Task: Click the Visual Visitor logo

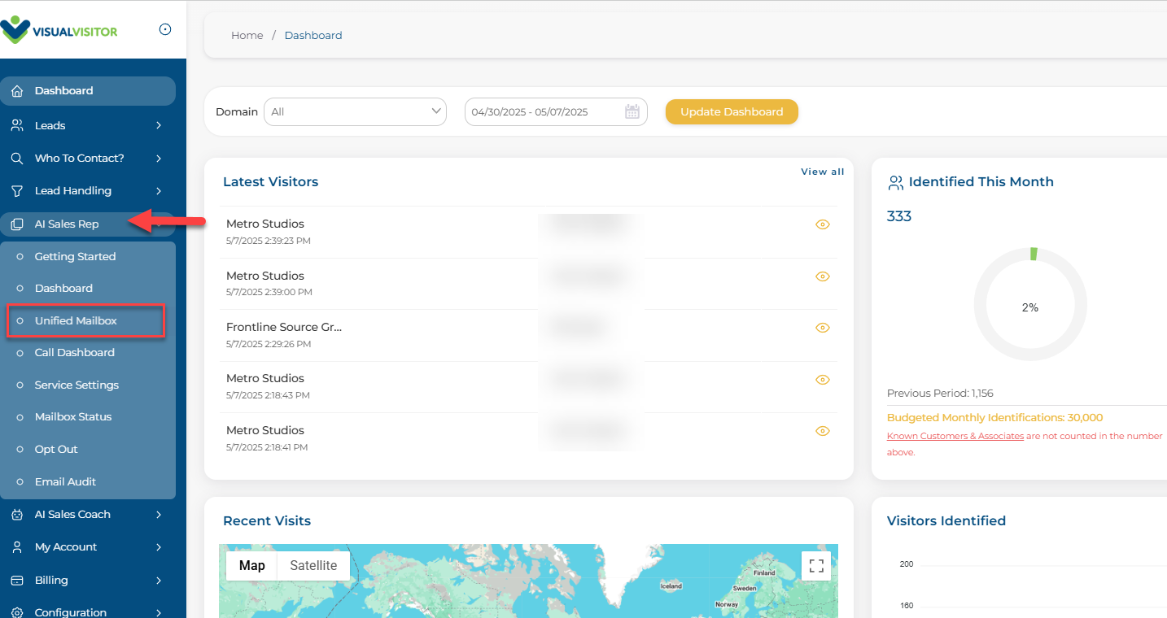Action: [x=59, y=30]
